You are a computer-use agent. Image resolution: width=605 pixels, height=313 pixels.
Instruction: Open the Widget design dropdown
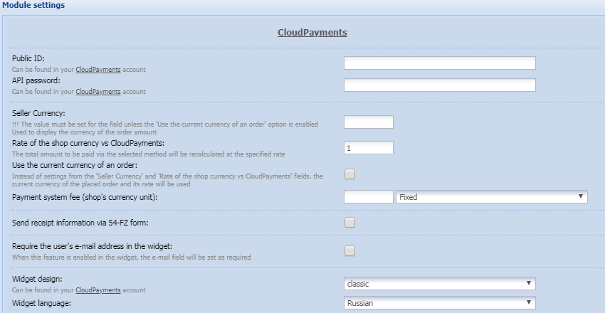[x=439, y=284]
